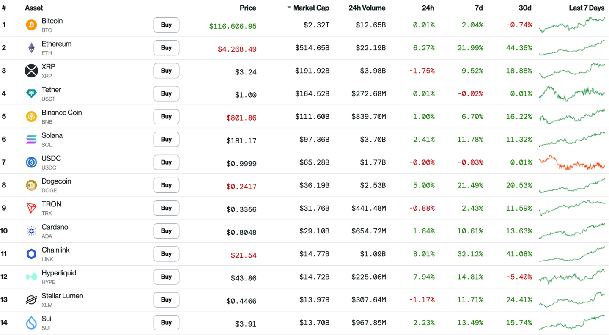
Task: Open the Dogecoin name link
Action: pos(56,181)
